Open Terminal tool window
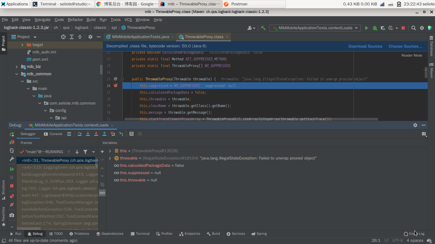This screenshot has height=244, width=435. point(140,234)
